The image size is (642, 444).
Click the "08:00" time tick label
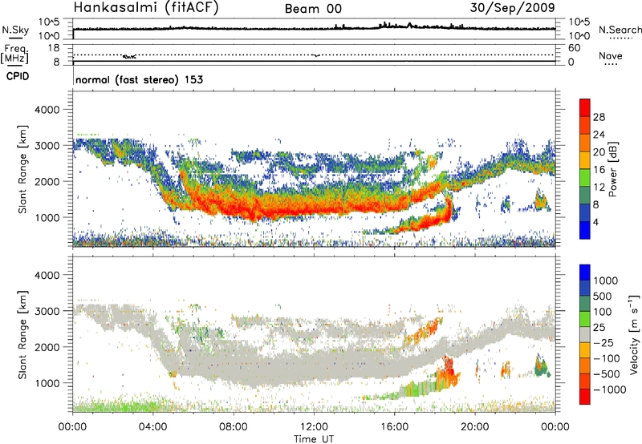click(x=234, y=427)
